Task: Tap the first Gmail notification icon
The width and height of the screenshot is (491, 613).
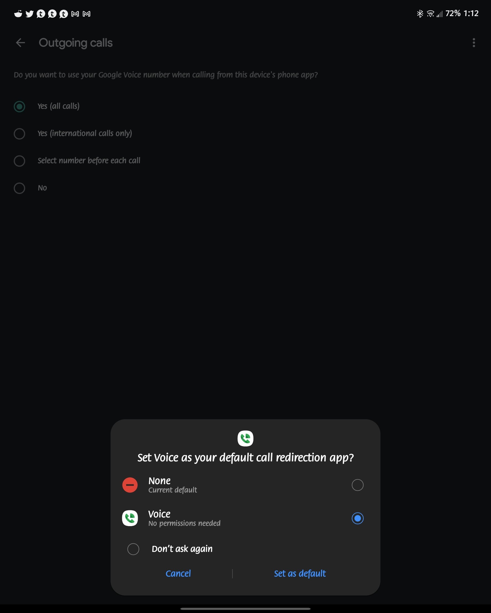Action: pos(75,14)
